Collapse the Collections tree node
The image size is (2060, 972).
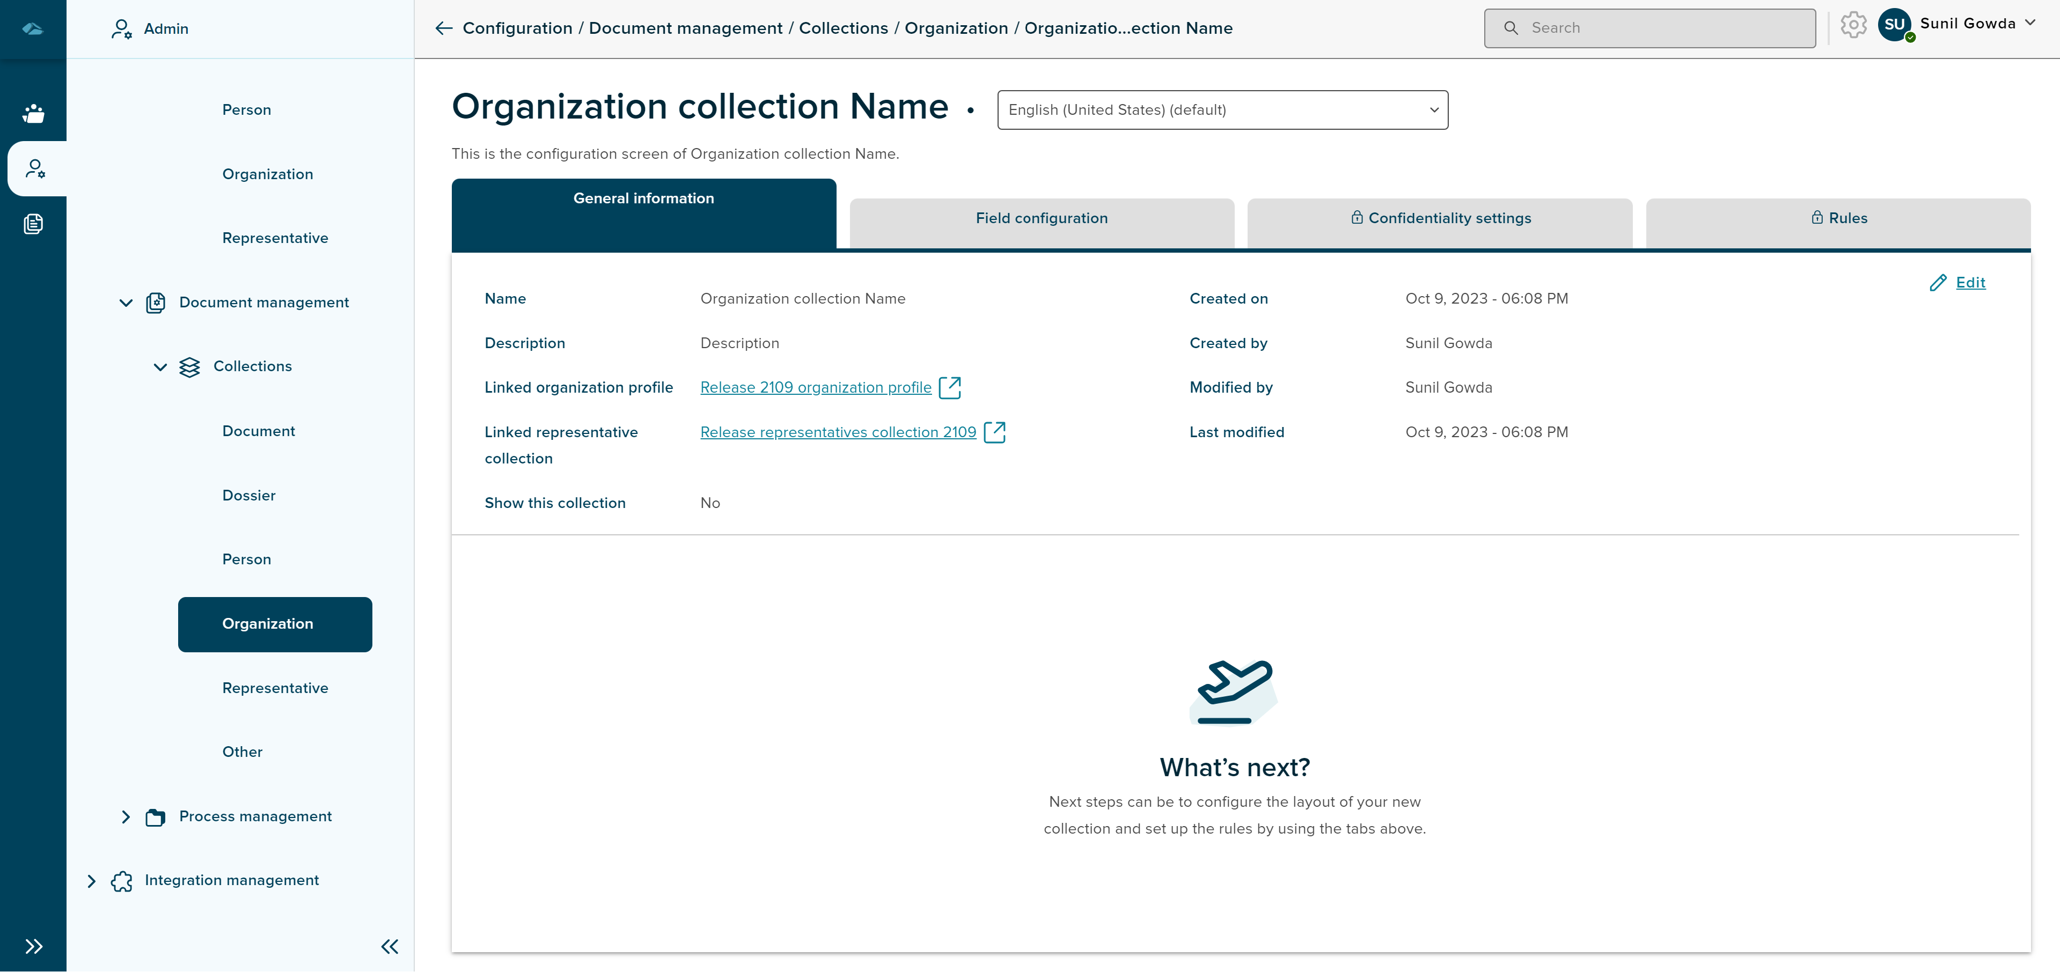tap(160, 367)
